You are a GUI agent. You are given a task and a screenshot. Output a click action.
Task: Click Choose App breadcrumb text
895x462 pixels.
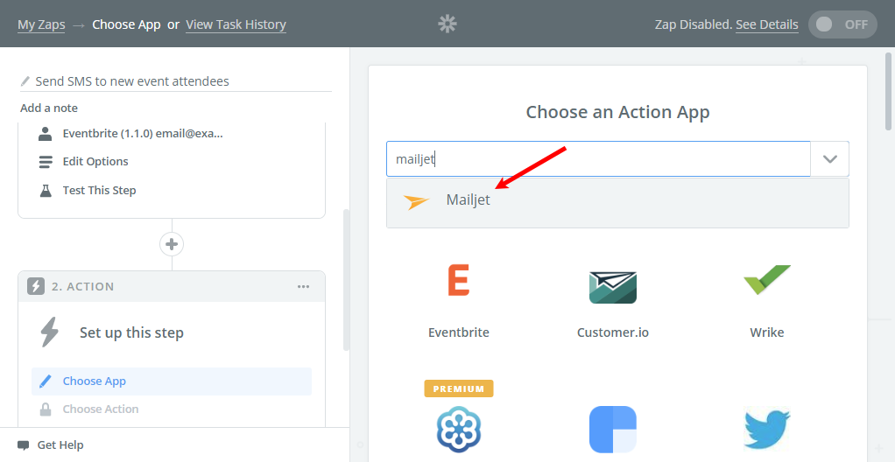pos(127,24)
